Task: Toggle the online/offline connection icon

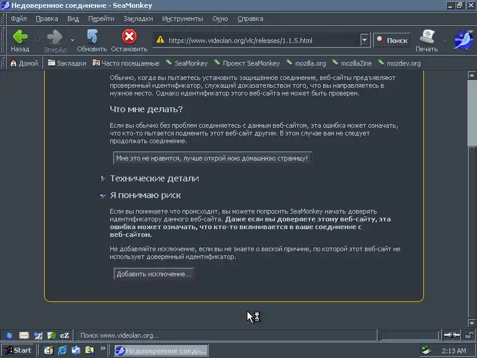Action: tap(452, 335)
